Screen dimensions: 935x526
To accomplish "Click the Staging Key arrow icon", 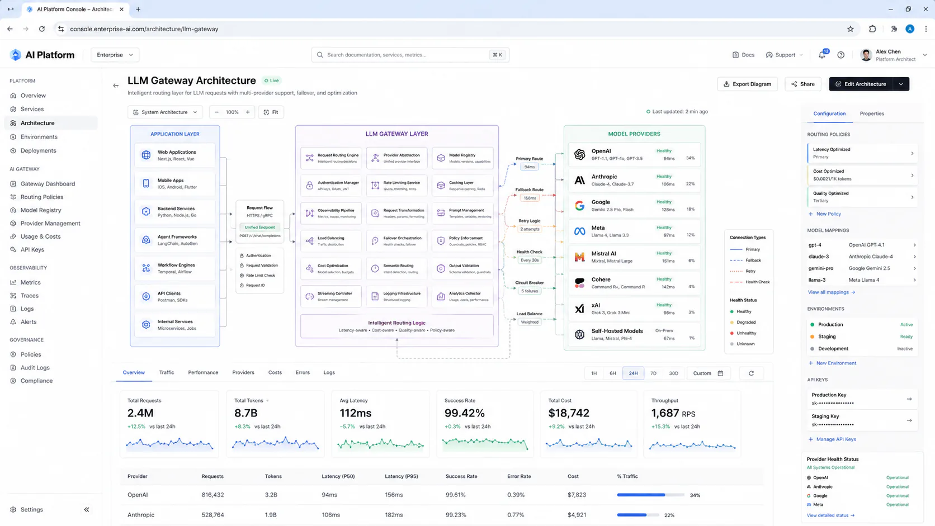I will pos(909,420).
